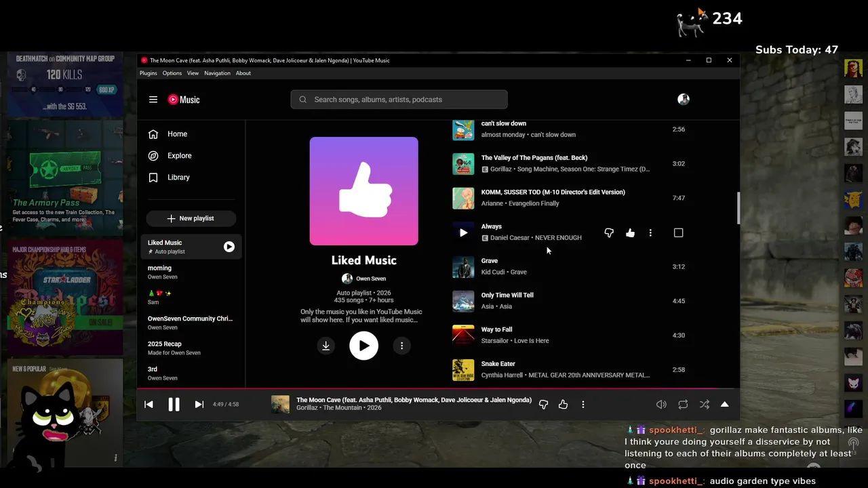This screenshot has width=868, height=488.
Task: Click the Gorillaz artist in player bar
Action: pyautogui.click(x=307, y=408)
